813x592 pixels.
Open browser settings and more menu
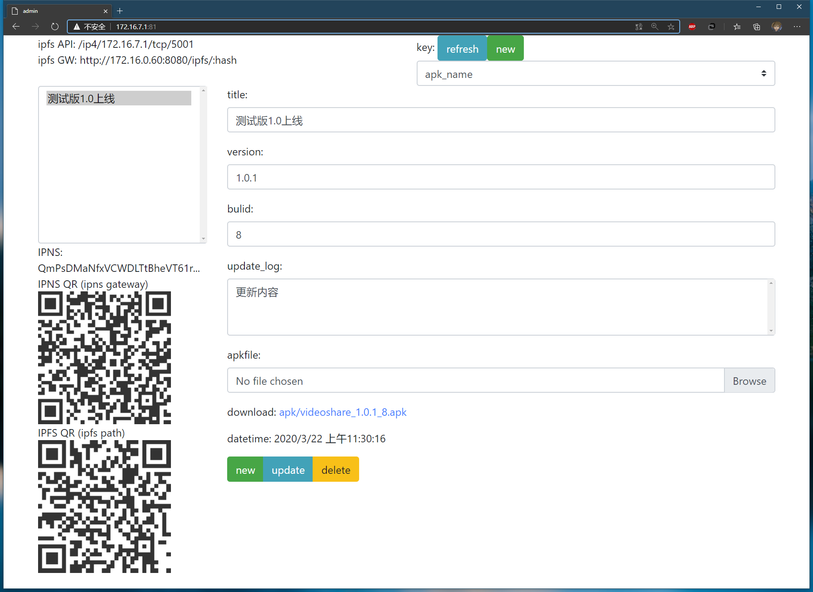797,27
